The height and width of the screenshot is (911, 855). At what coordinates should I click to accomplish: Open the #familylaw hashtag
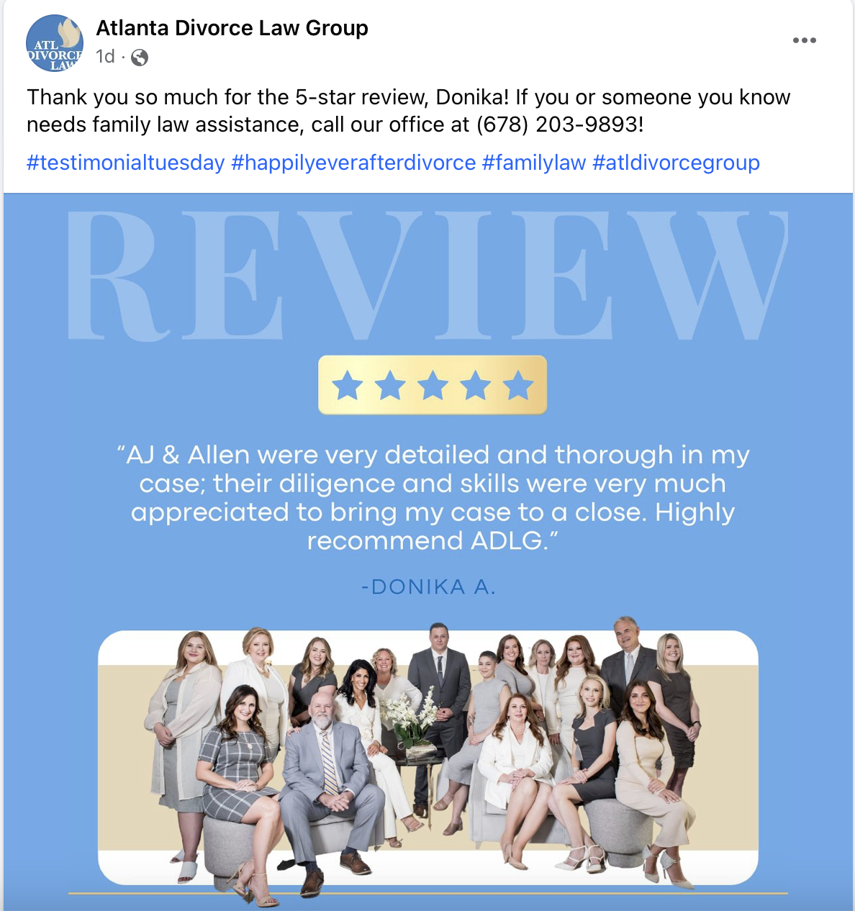[534, 163]
